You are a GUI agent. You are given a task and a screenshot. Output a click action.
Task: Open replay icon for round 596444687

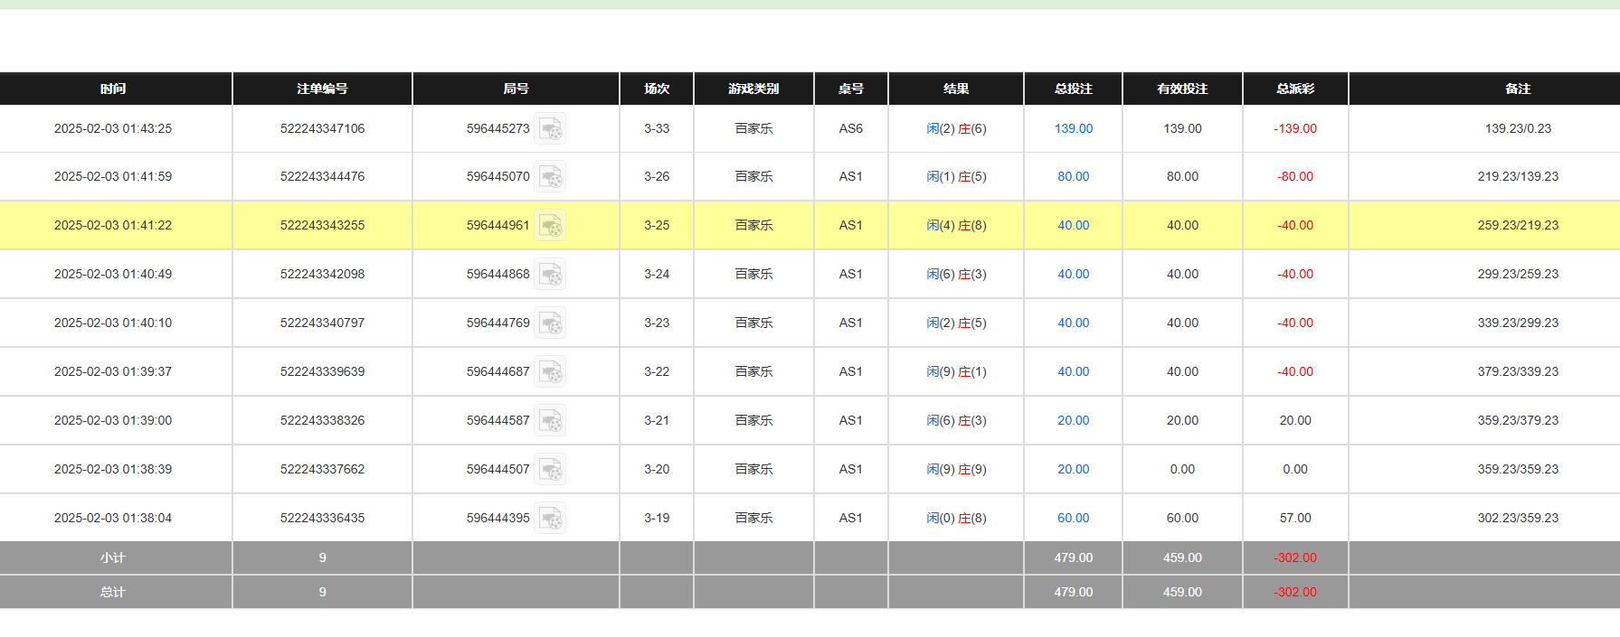(550, 372)
